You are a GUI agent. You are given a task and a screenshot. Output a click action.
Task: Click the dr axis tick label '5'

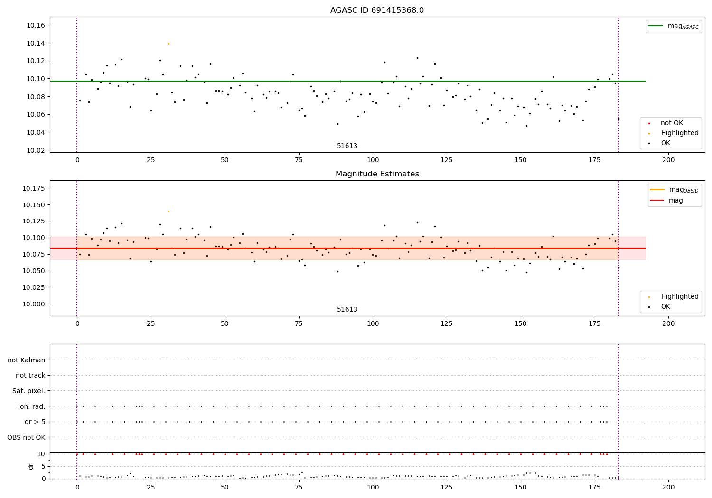coord(43,466)
